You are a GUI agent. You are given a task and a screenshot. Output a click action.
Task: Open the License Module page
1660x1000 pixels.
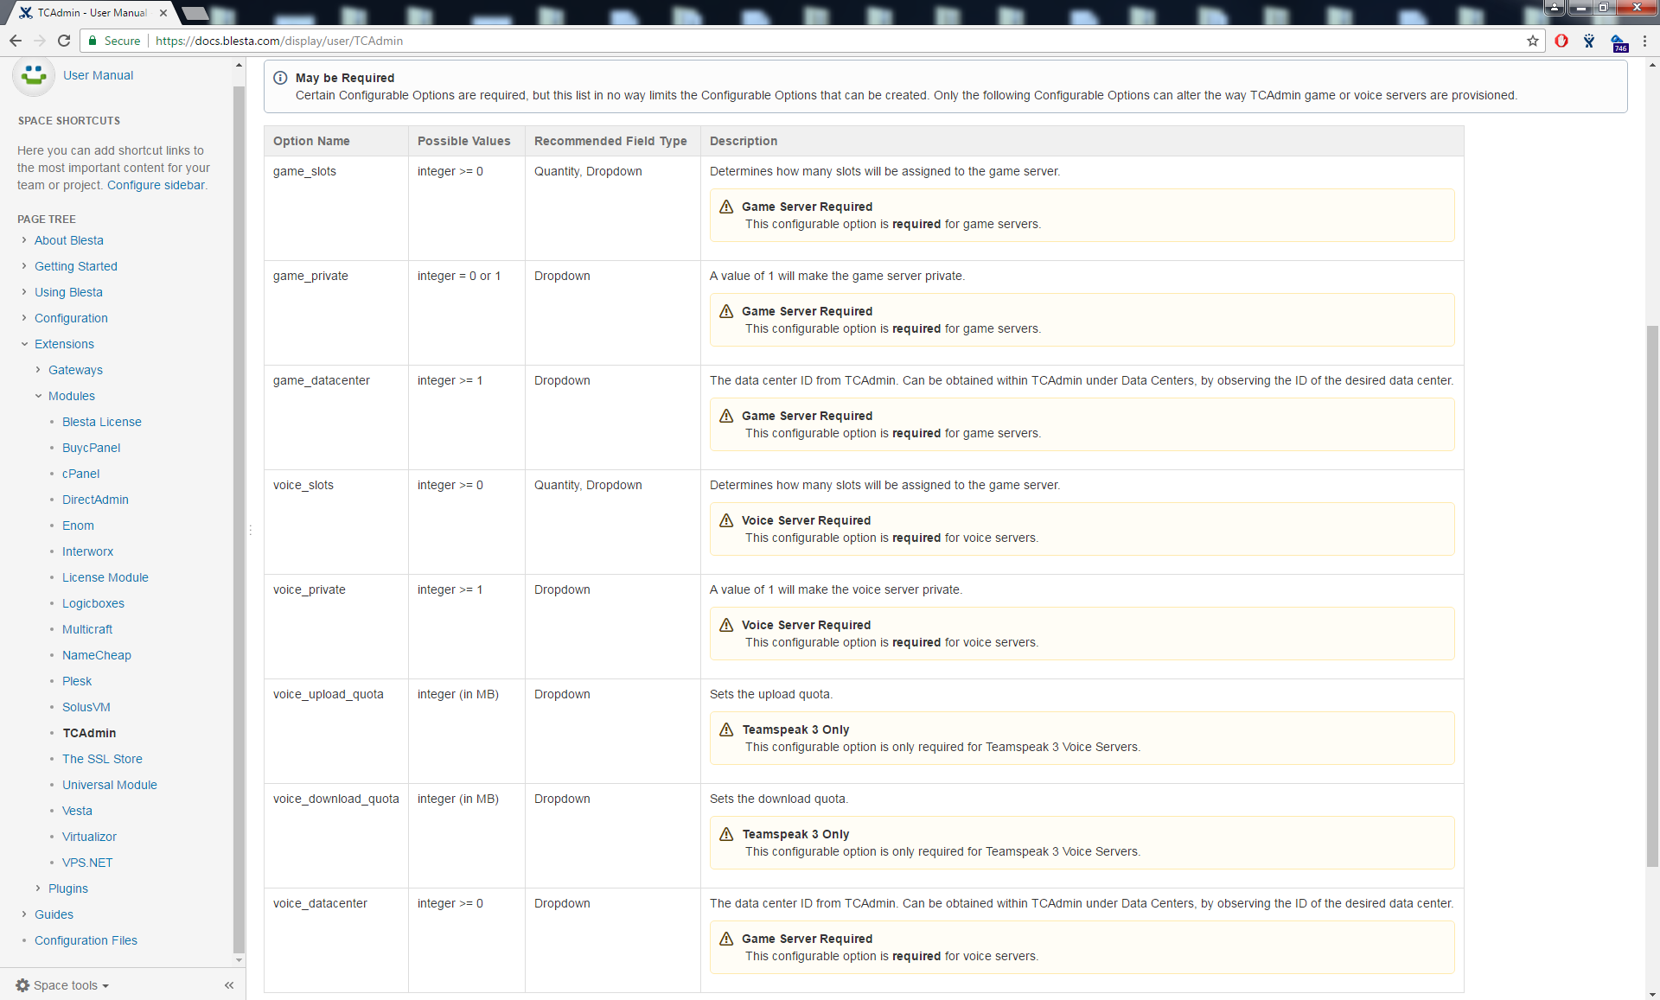tap(105, 577)
